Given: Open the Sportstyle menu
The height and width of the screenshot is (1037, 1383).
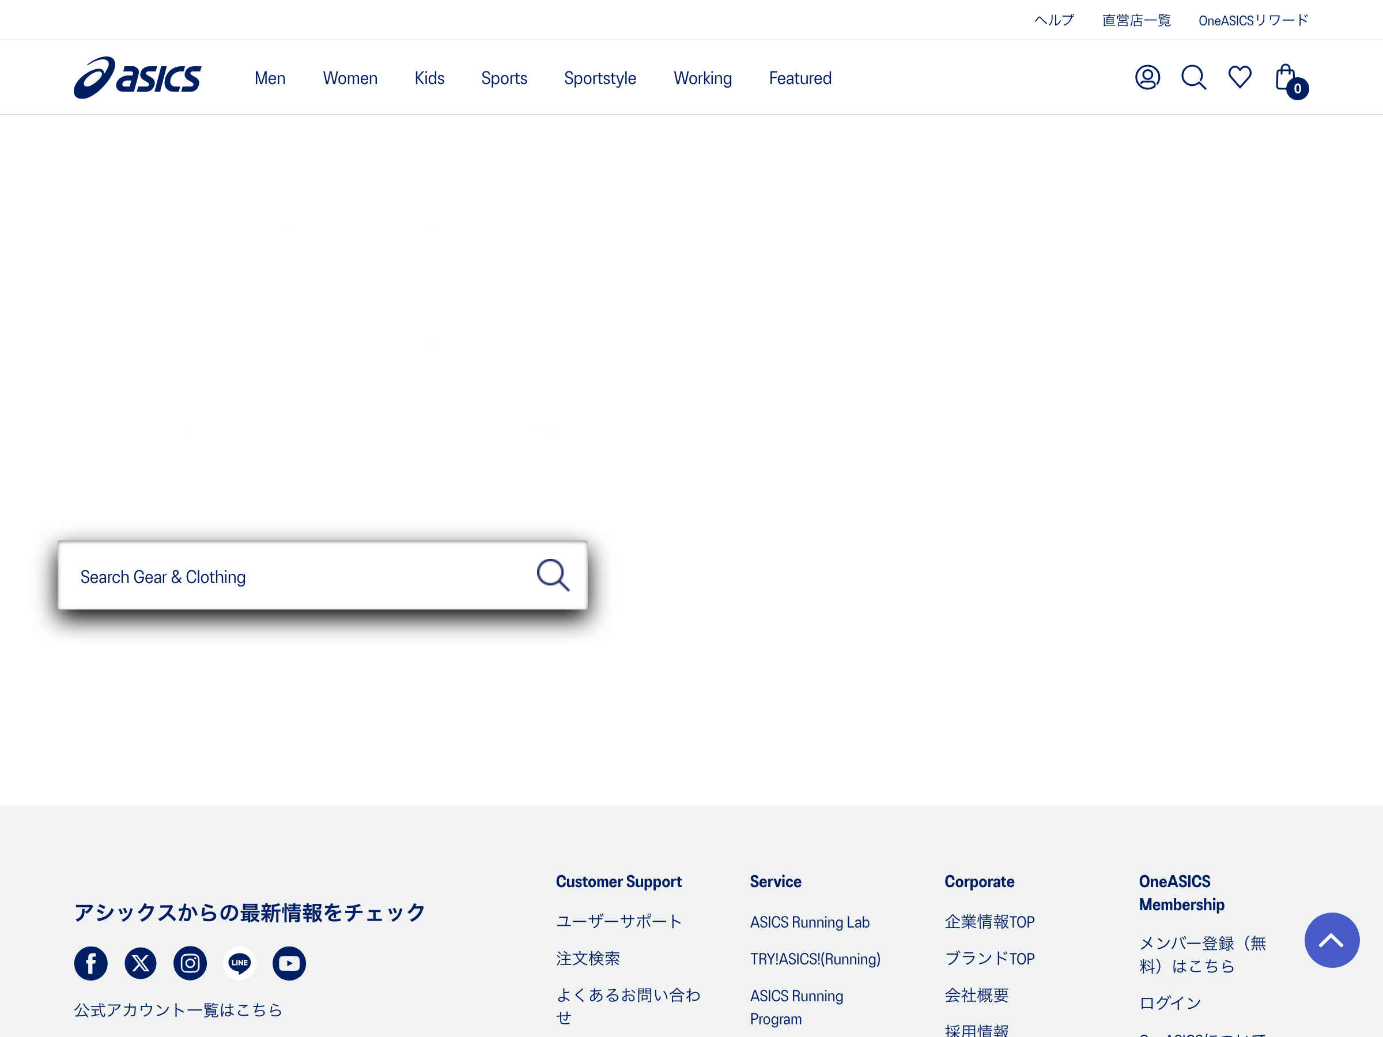Looking at the screenshot, I should pyautogui.click(x=600, y=78).
